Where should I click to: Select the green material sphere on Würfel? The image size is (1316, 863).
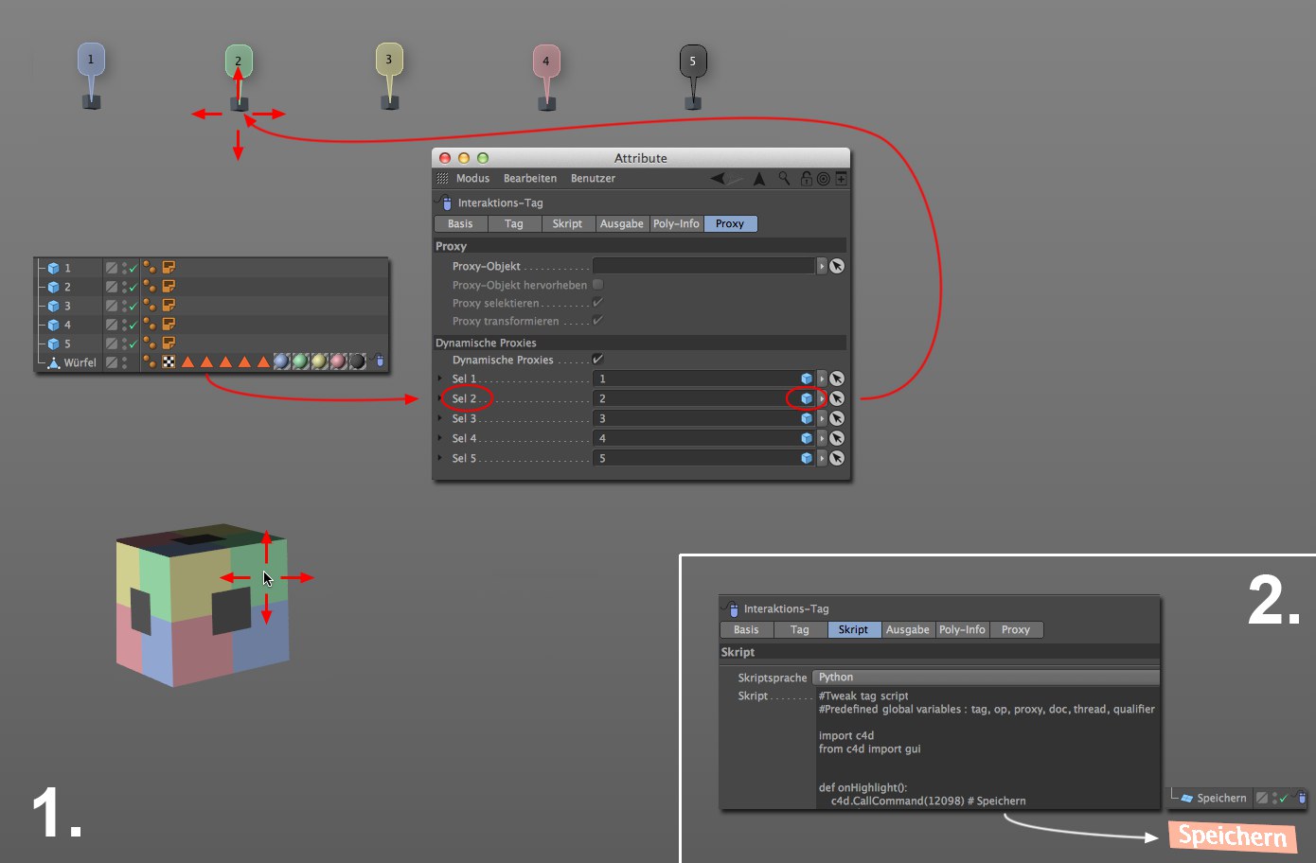pos(300,361)
